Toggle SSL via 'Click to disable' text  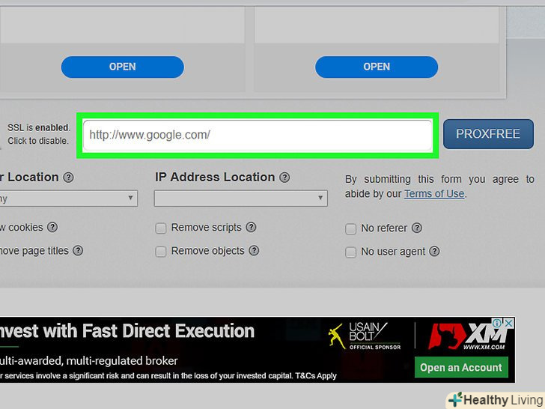(x=38, y=141)
